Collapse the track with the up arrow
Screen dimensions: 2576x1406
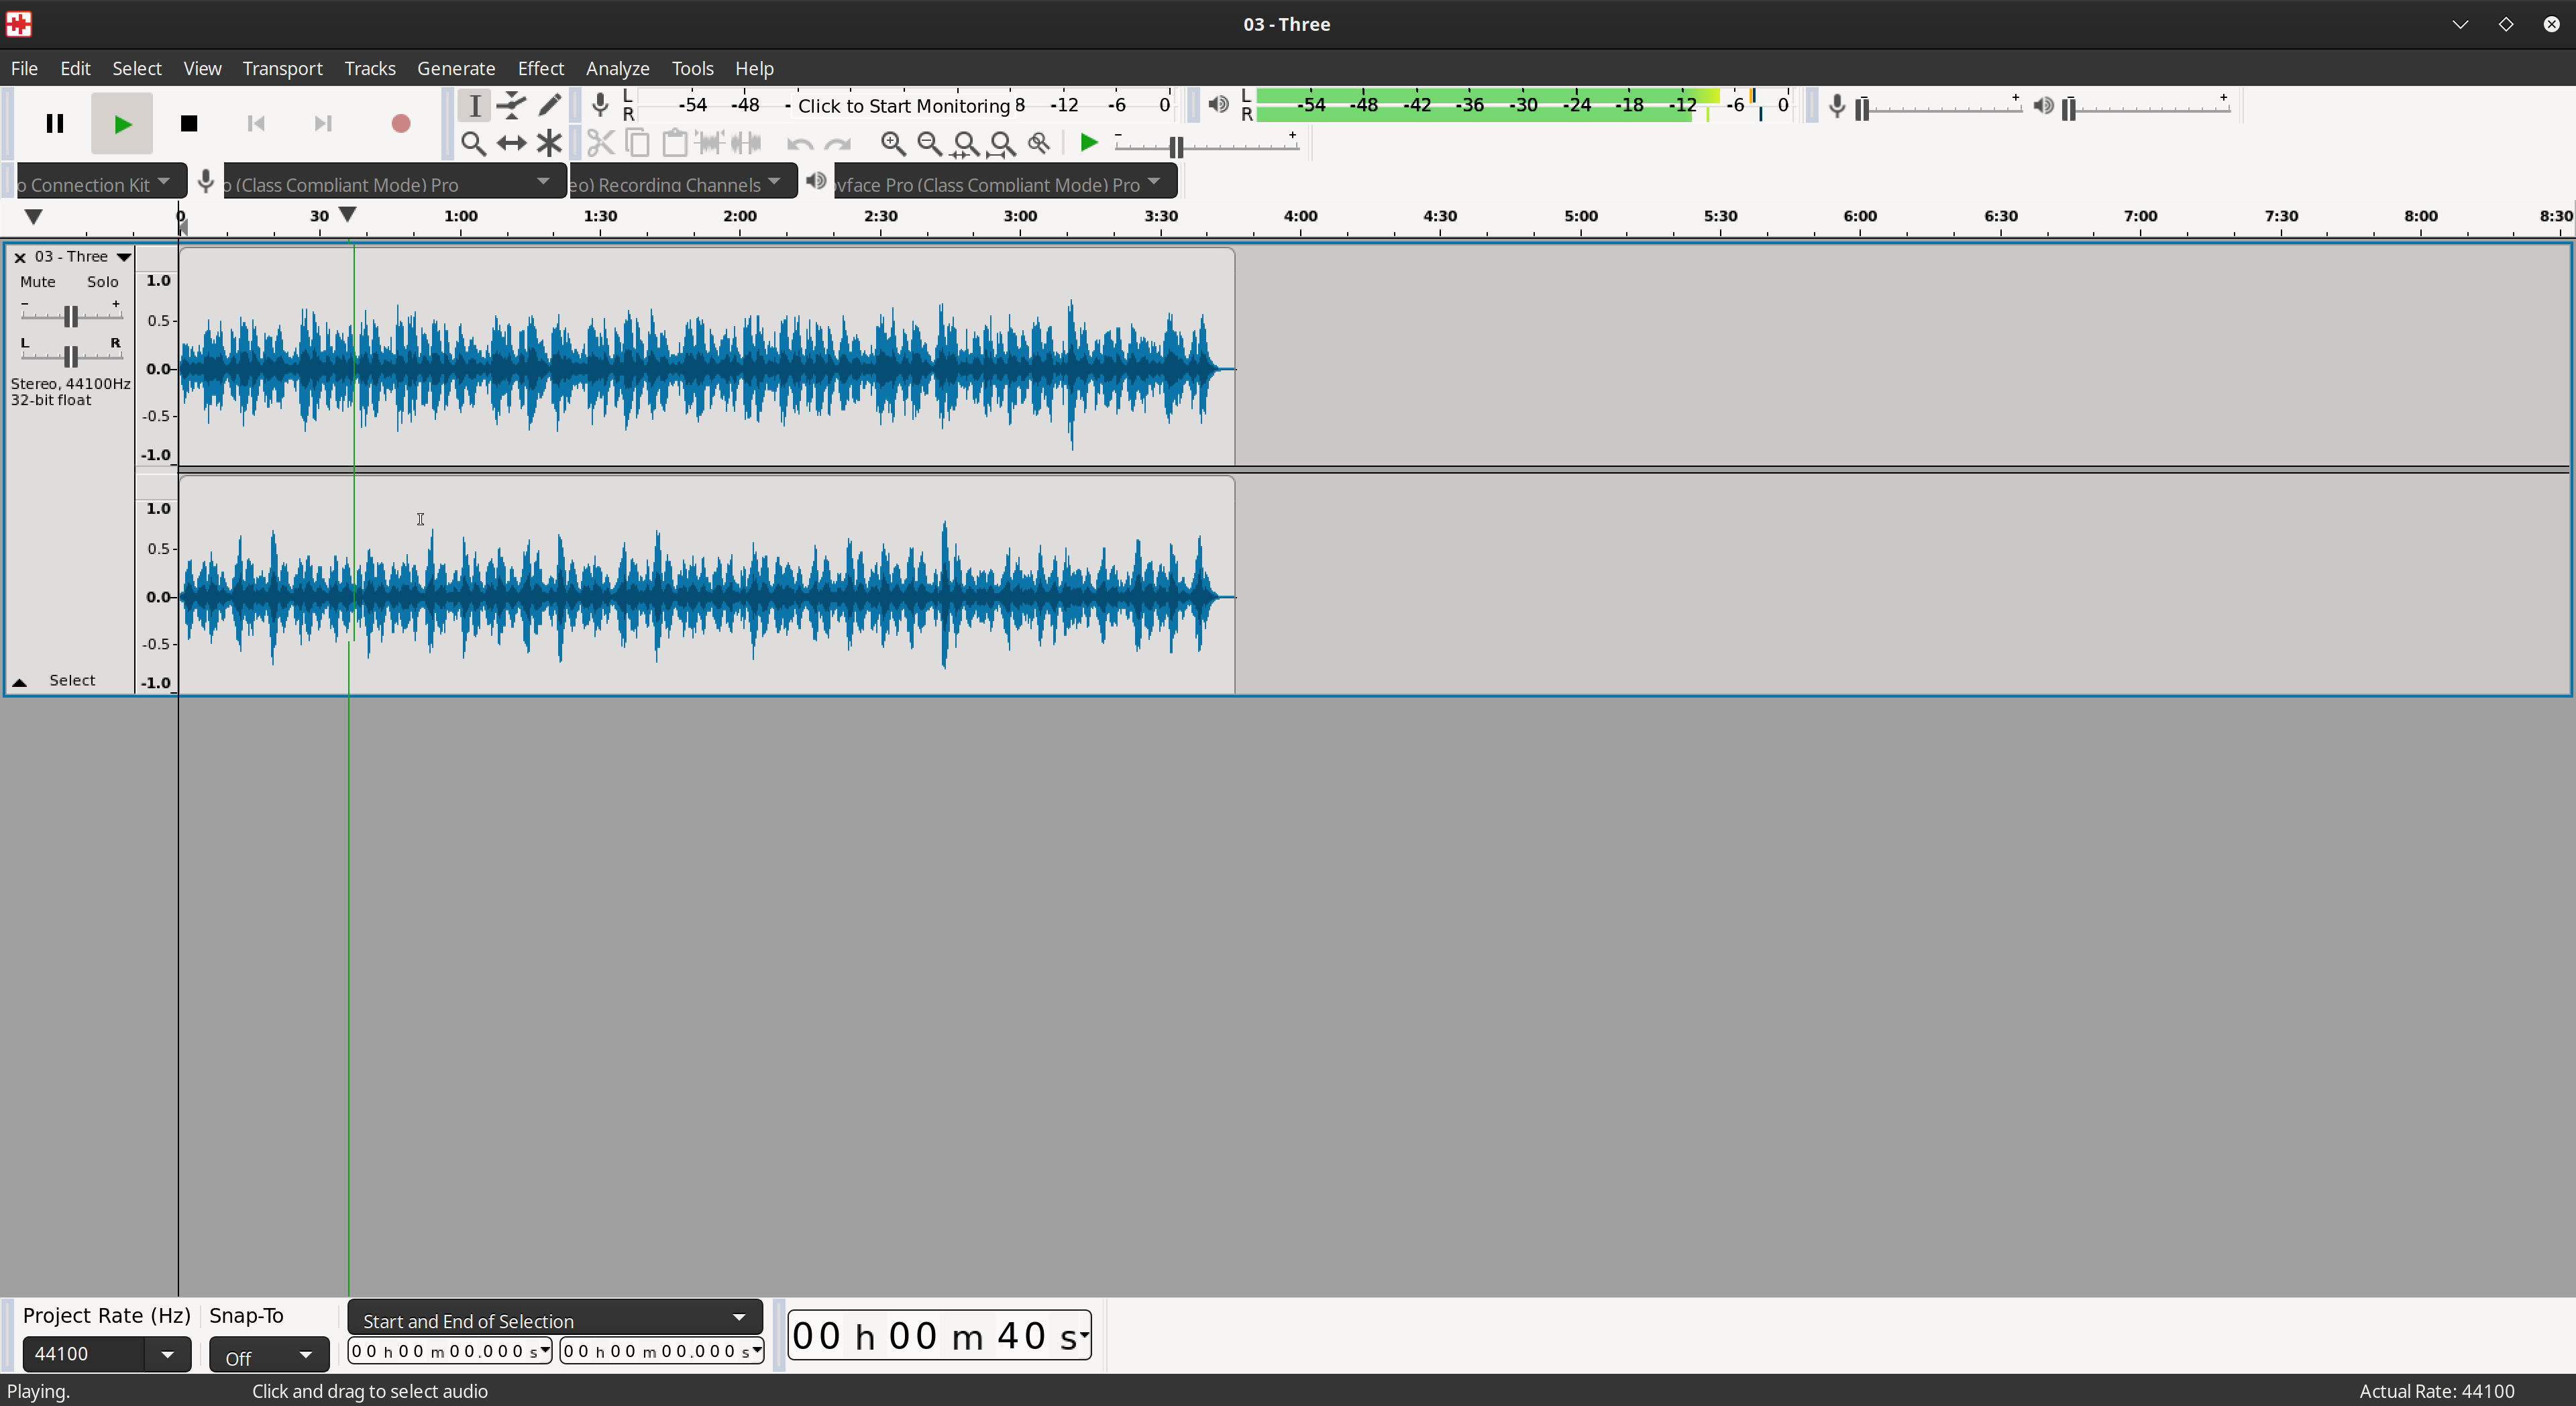pos(19,682)
